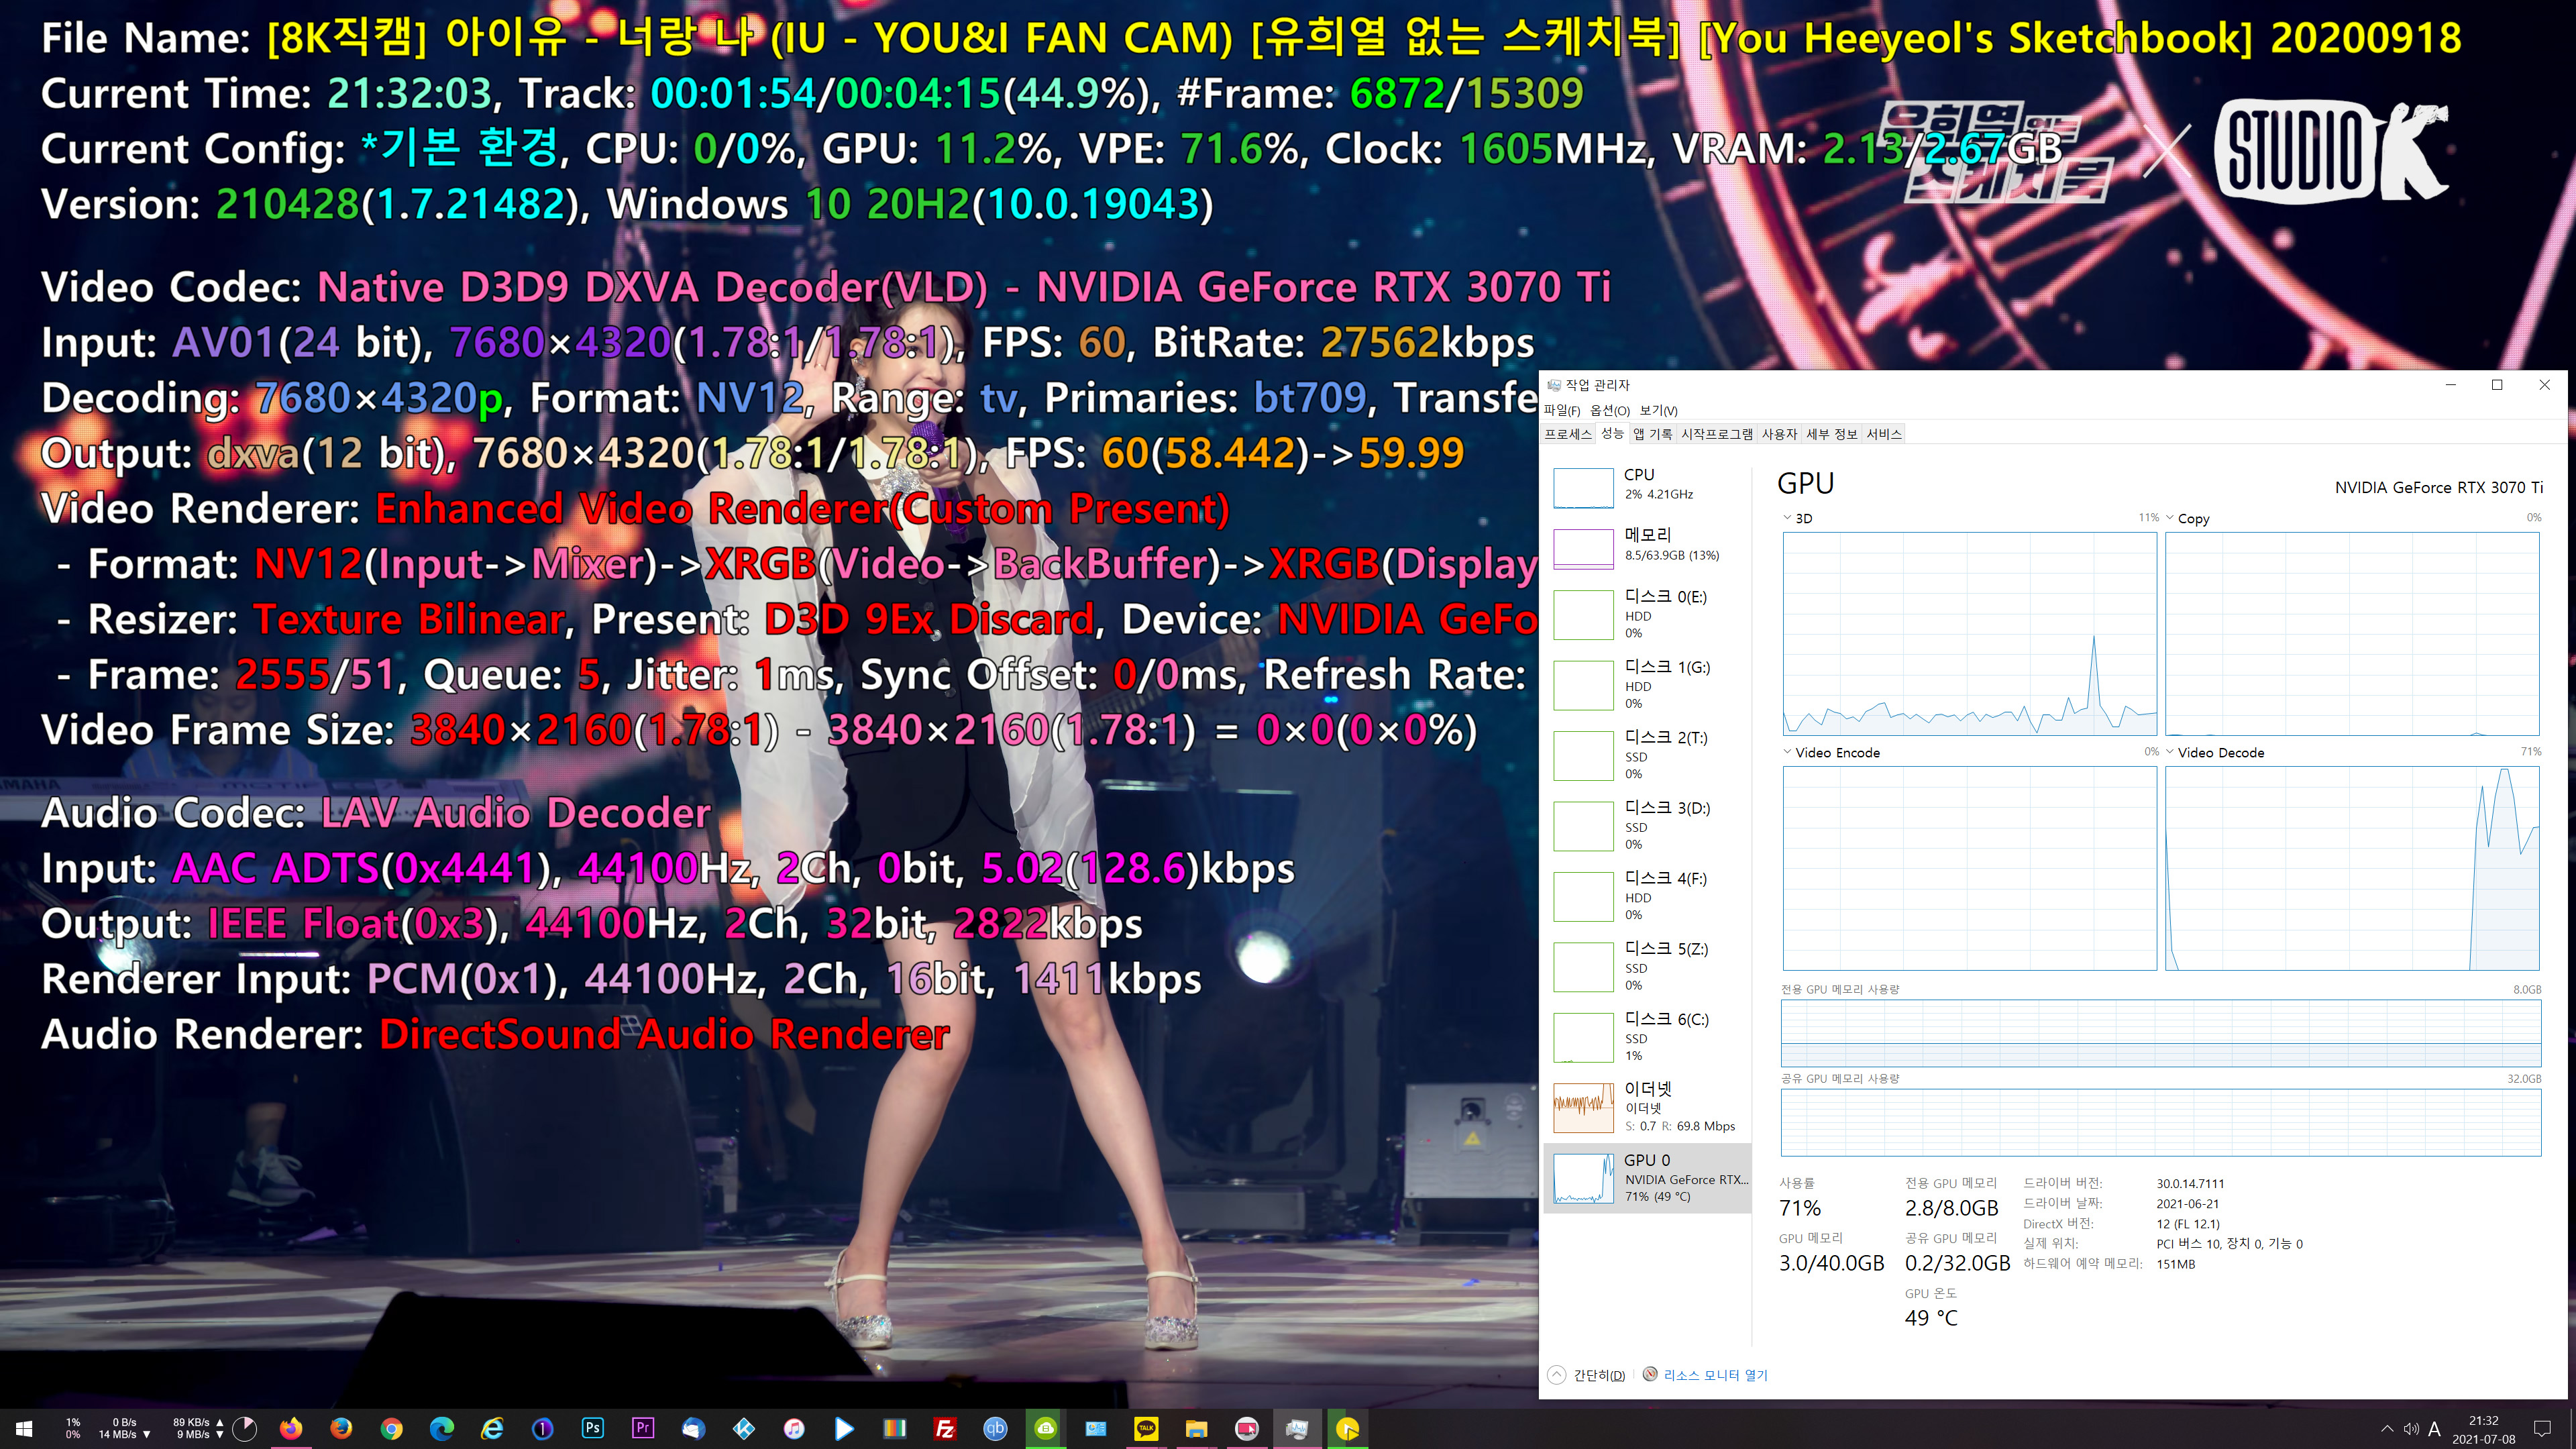Open the FileZilla taskbar icon

(x=945, y=1428)
